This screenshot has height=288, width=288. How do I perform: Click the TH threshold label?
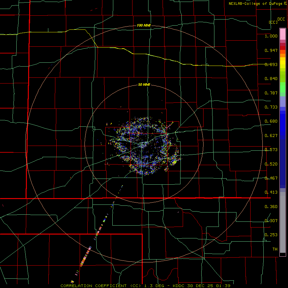pos(275,249)
